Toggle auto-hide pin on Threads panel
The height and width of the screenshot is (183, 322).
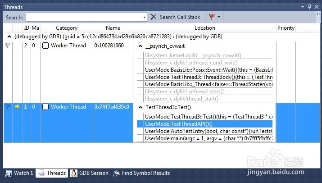click(309, 7)
